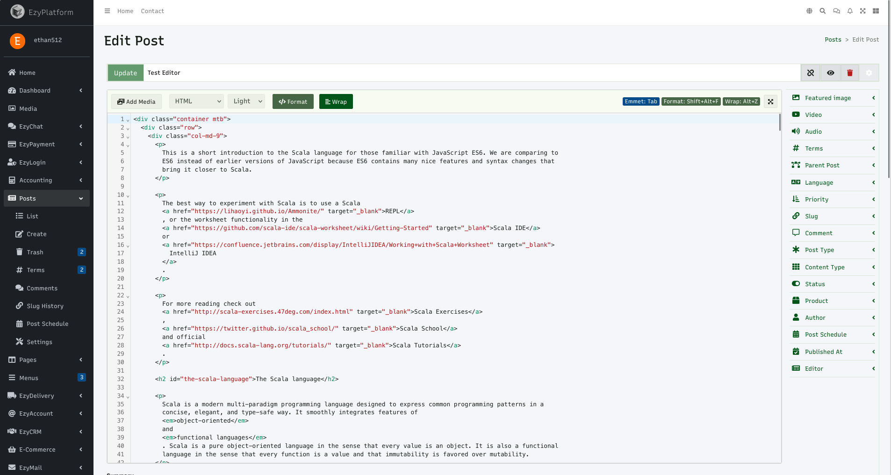Click the green Update button
This screenshot has width=891, height=475.
pyautogui.click(x=125, y=73)
